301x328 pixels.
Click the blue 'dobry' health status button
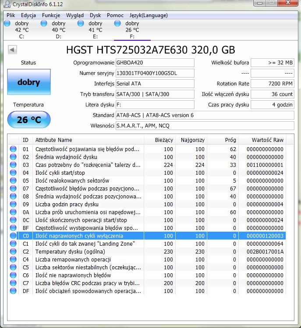[x=29, y=82]
